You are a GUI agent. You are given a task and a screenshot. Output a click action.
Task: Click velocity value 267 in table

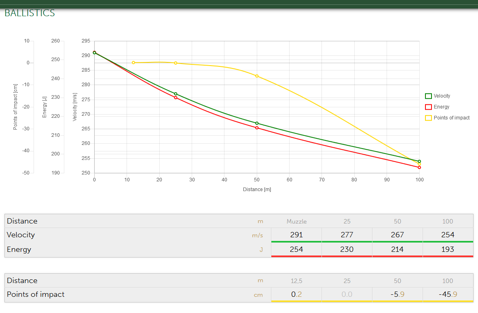[x=397, y=235]
